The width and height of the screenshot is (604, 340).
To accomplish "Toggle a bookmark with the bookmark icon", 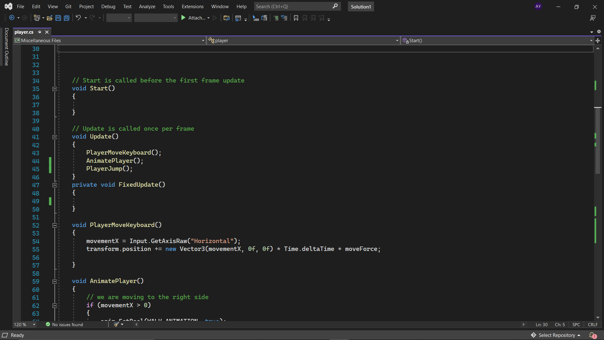I will pos(296,18).
